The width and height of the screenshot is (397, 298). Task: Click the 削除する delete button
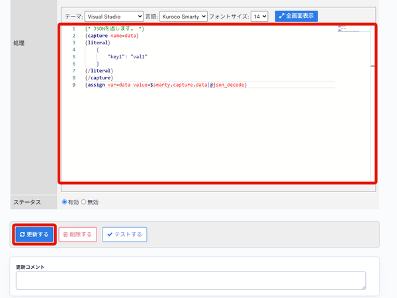pyautogui.click(x=77, y=234)
